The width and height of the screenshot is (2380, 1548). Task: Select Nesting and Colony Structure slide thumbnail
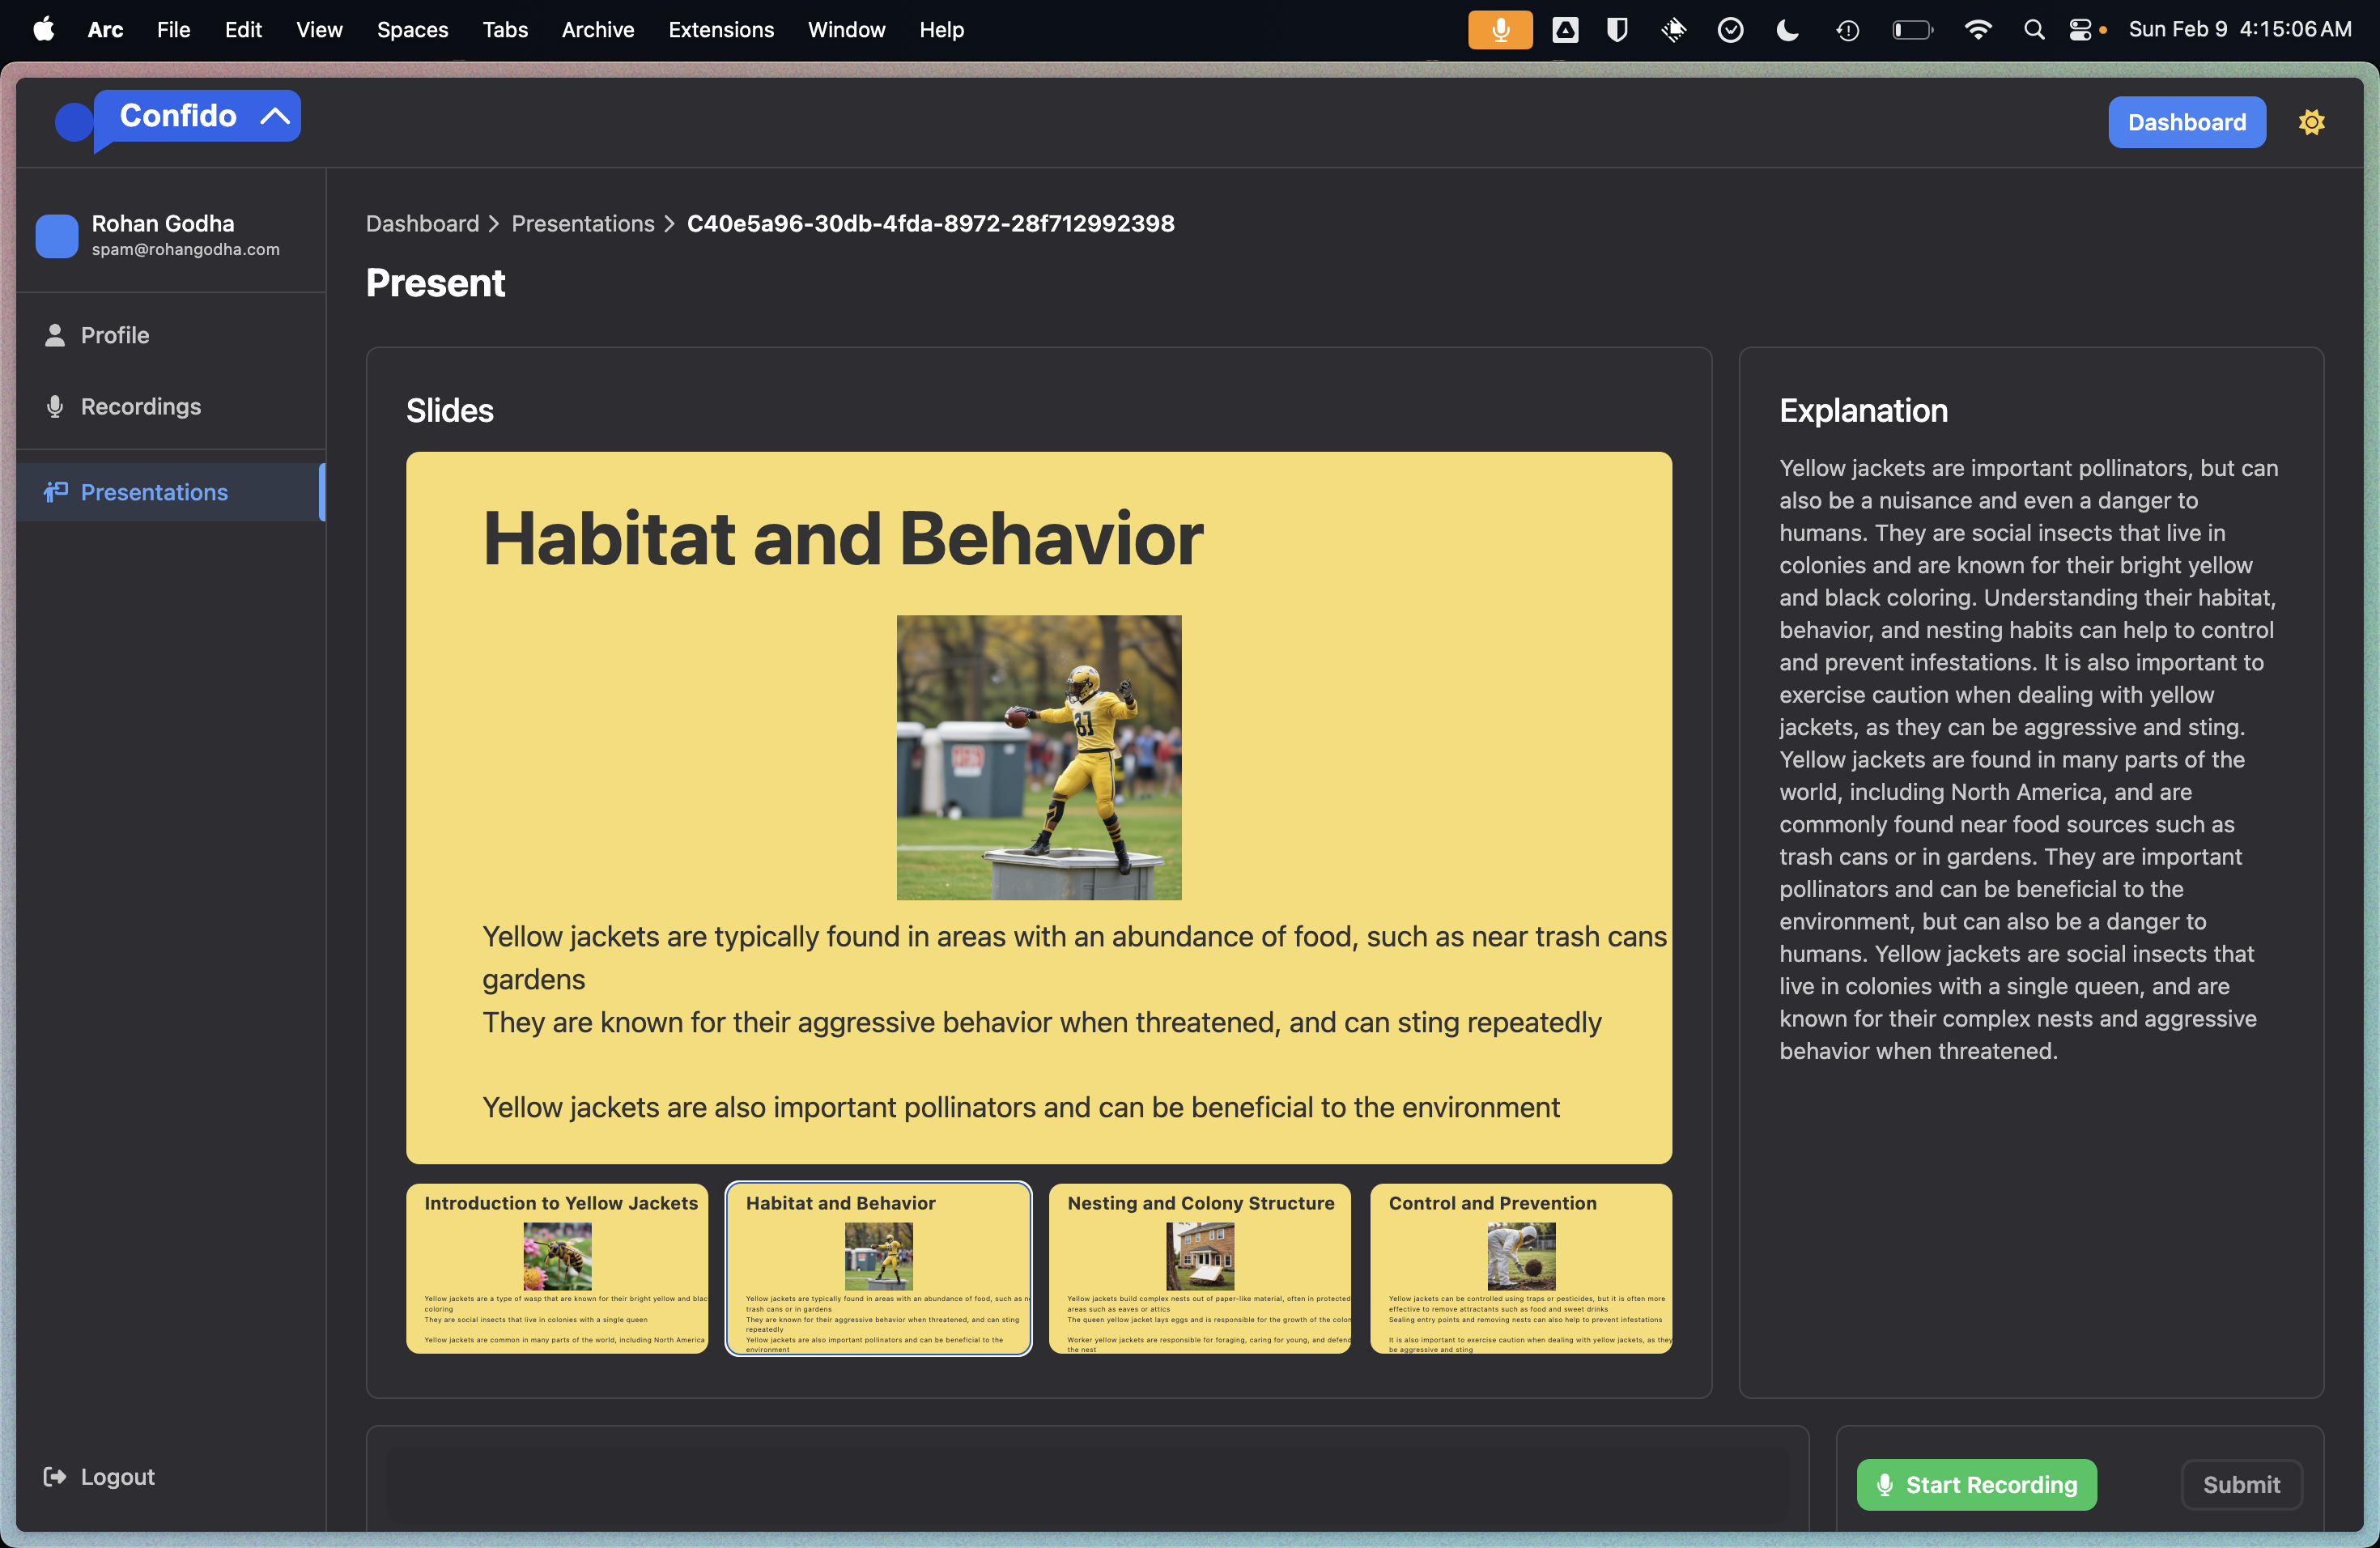(1199, 1268)
